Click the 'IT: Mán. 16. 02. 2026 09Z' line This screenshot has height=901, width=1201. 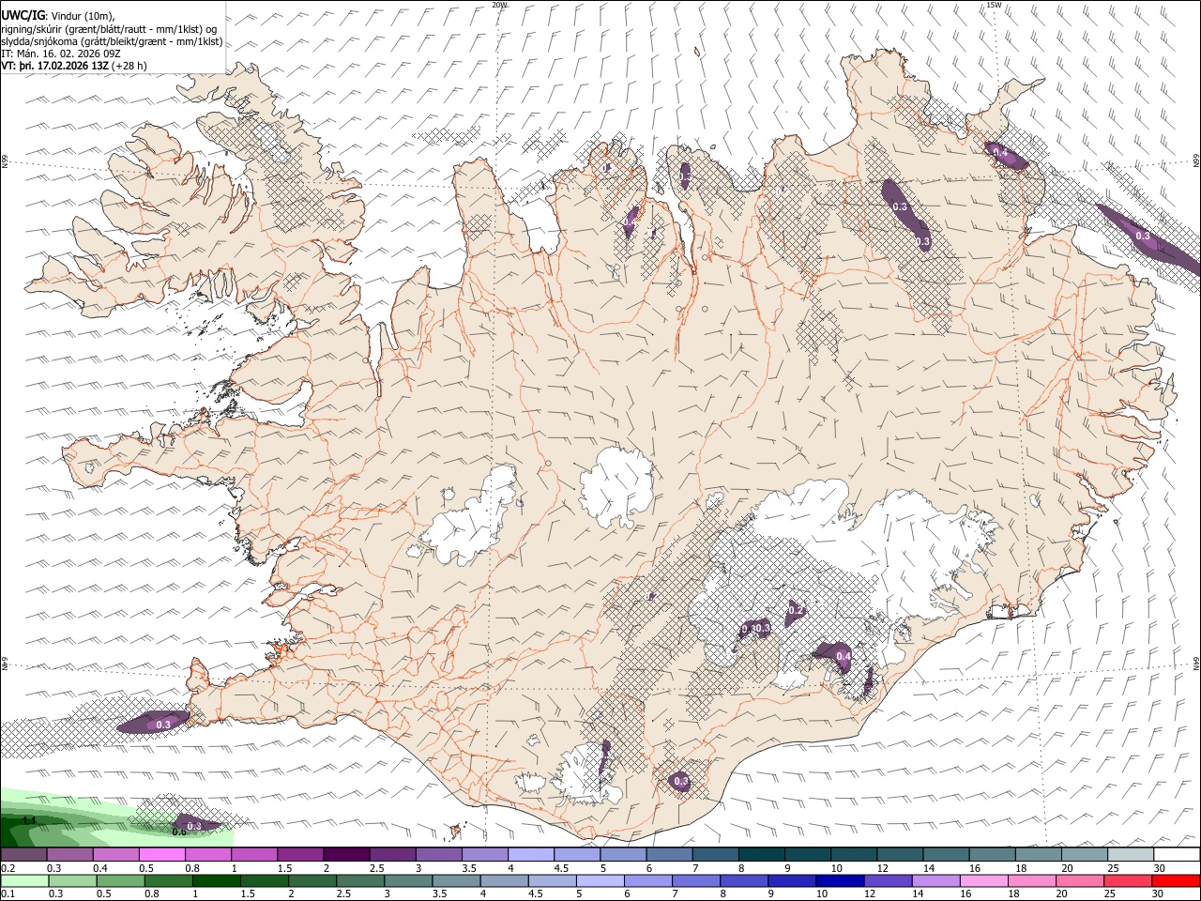(x=62, y=53)
